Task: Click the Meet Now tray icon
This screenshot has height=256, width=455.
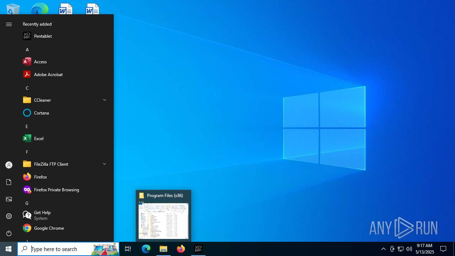Action: pos(392,249)
